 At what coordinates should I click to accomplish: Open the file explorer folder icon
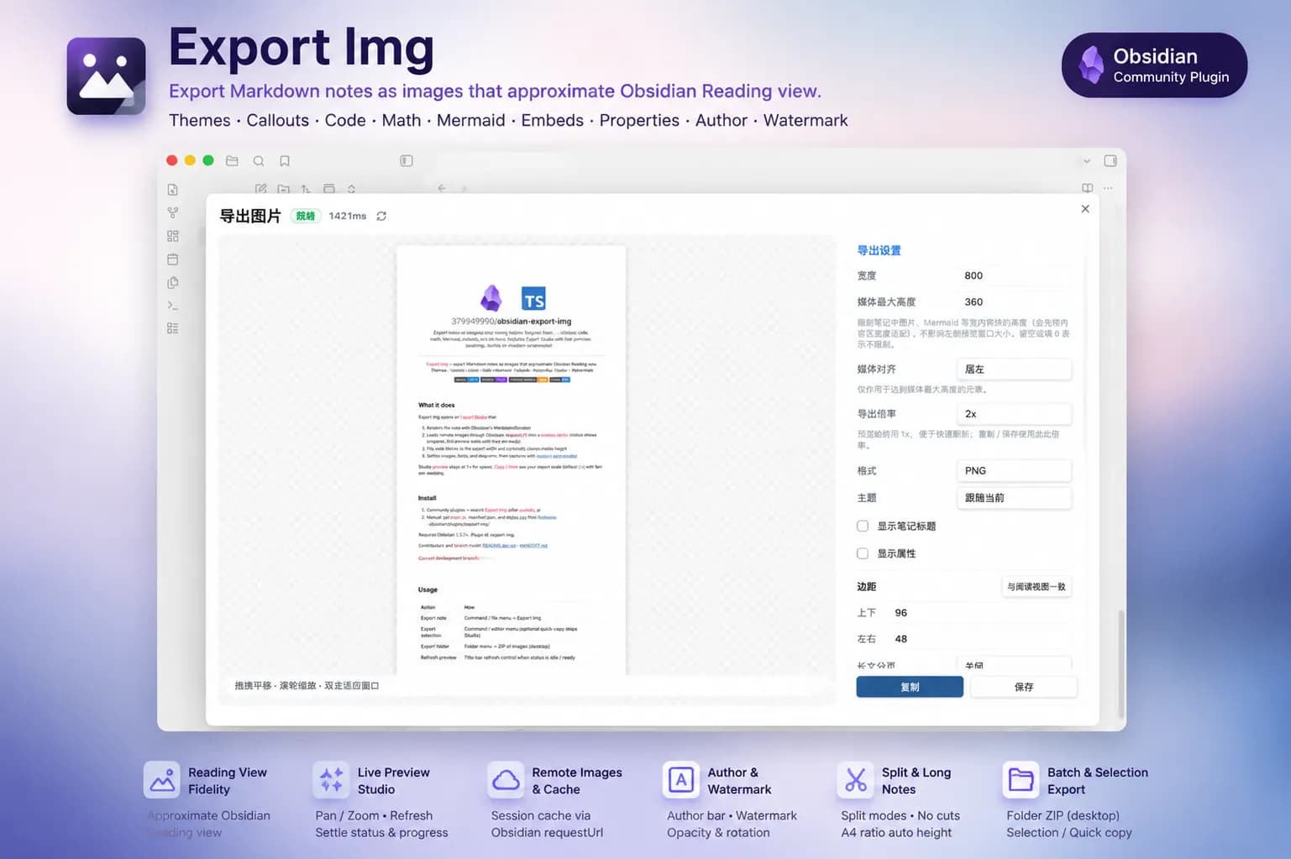click(x=232, y=160)
